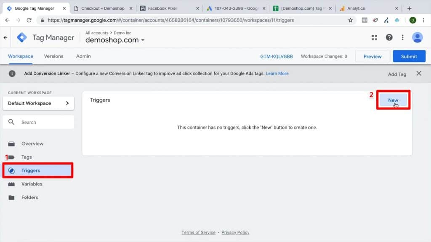Click the Triggers sidebar icon
This screenshot has height=242, width=431.
point(11,171)
